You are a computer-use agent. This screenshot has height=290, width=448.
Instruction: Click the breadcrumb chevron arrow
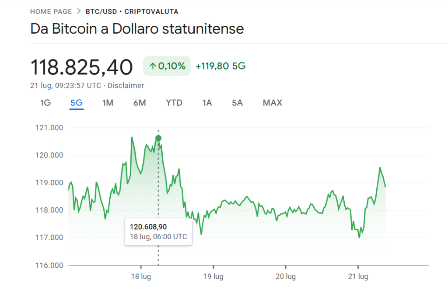click(79, 12)
